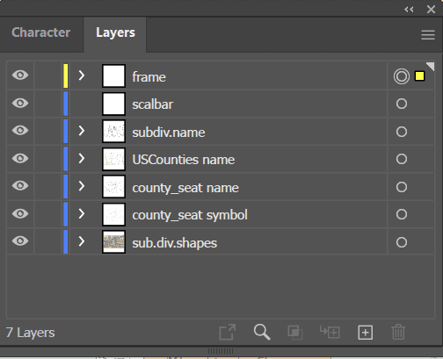The image size is (443, 359).
Task: Click Make/Release Clipping Mask icon
Action: coord(295,333)
